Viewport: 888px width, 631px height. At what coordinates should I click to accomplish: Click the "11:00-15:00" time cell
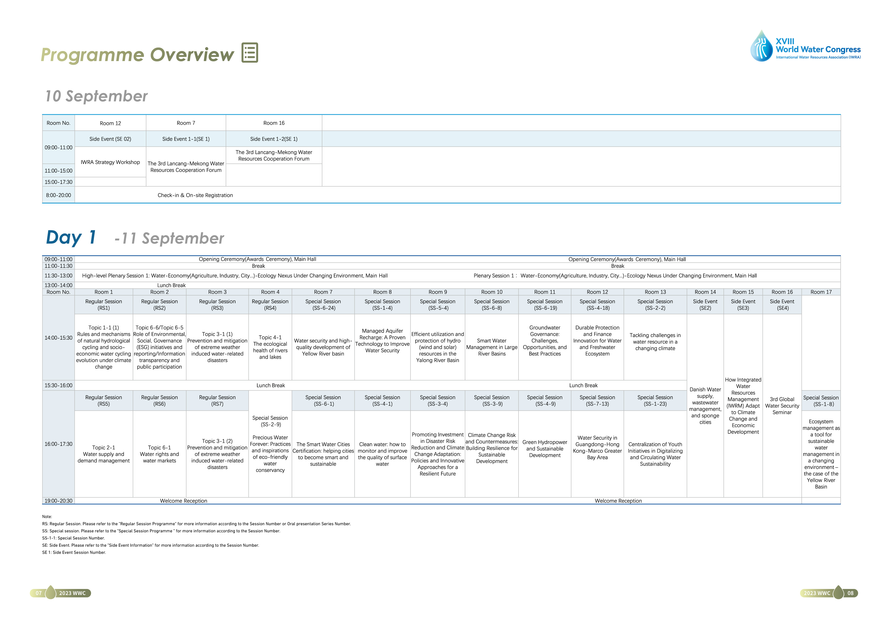click(58, 171)
